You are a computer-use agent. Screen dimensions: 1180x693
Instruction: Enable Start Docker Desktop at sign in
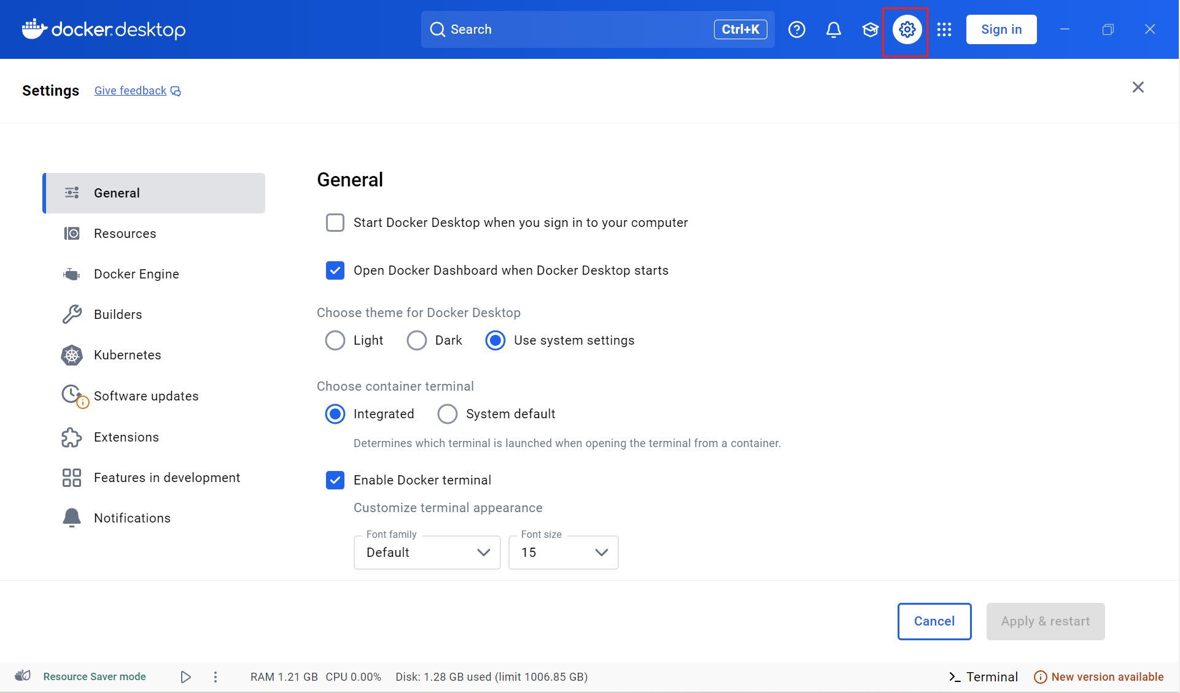pos(335,223)
